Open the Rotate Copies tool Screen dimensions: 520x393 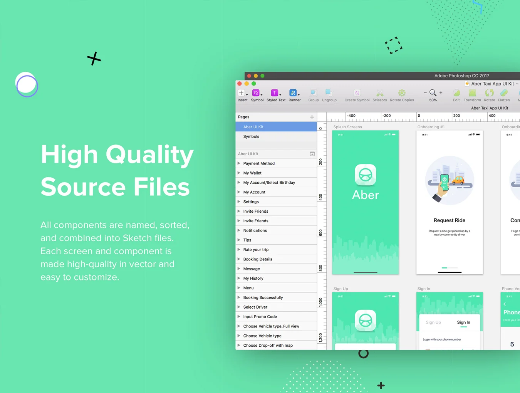coord(402,93)
